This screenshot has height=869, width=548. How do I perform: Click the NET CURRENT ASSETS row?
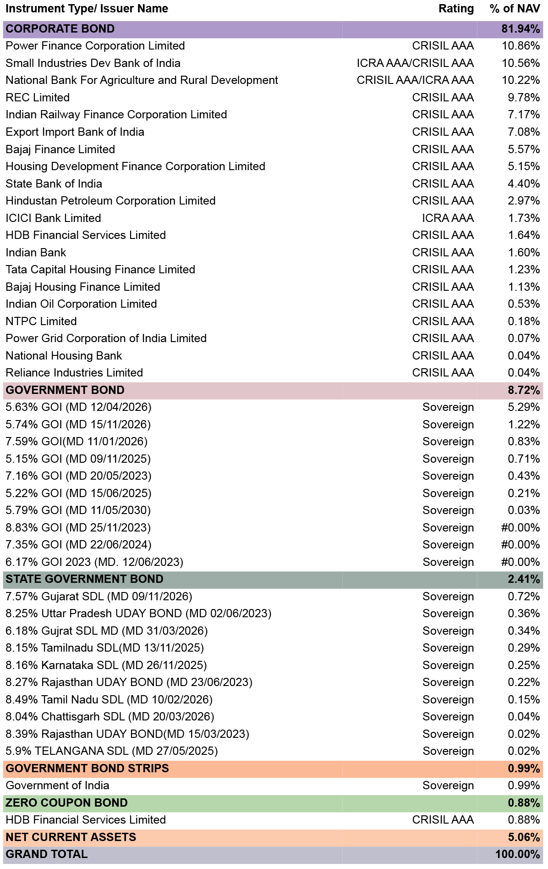click(273, 837)
